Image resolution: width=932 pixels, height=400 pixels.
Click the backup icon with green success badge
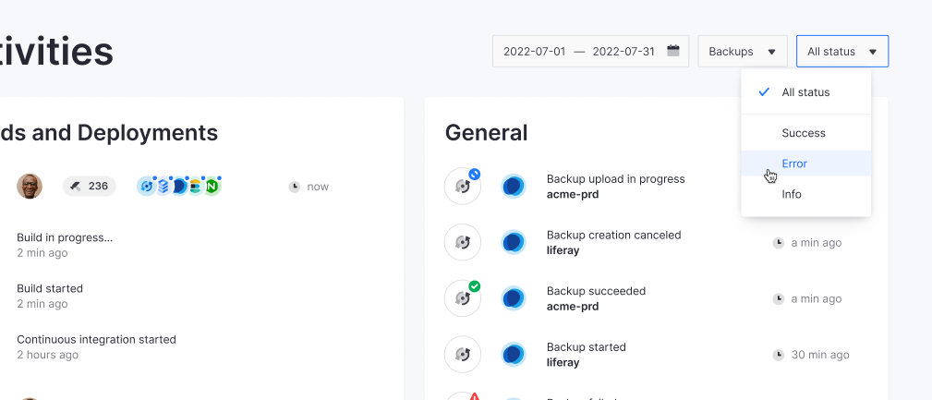[x=463, y=298]
